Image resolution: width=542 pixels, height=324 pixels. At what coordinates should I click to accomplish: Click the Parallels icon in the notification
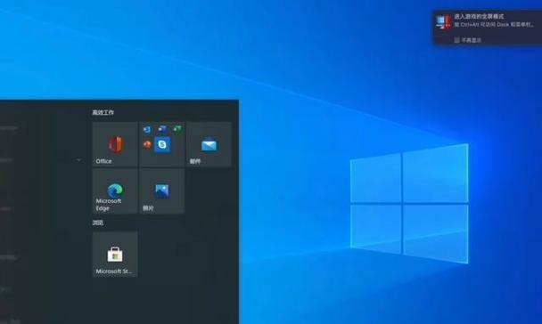coord(443,21)
